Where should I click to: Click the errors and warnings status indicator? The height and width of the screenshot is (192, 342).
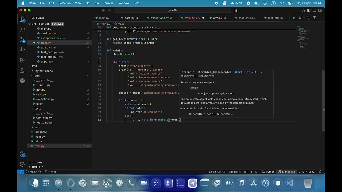pyautogui.click(x=50, y=172)
